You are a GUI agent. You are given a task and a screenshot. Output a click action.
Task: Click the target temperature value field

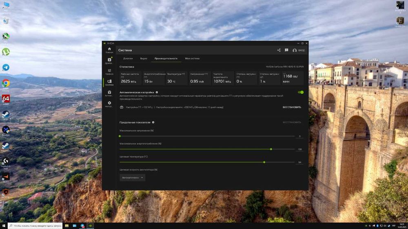pyautogui.click(x=299, y=162)
